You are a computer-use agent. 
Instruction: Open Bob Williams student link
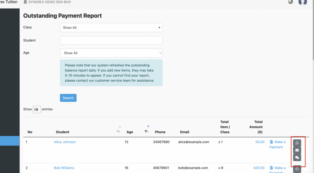(x=64, y=168)
